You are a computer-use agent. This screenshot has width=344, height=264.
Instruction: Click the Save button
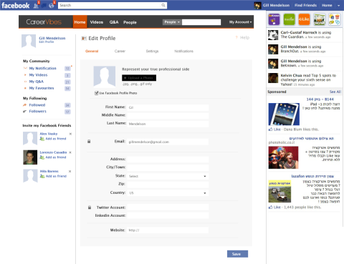tap(237, 254)
